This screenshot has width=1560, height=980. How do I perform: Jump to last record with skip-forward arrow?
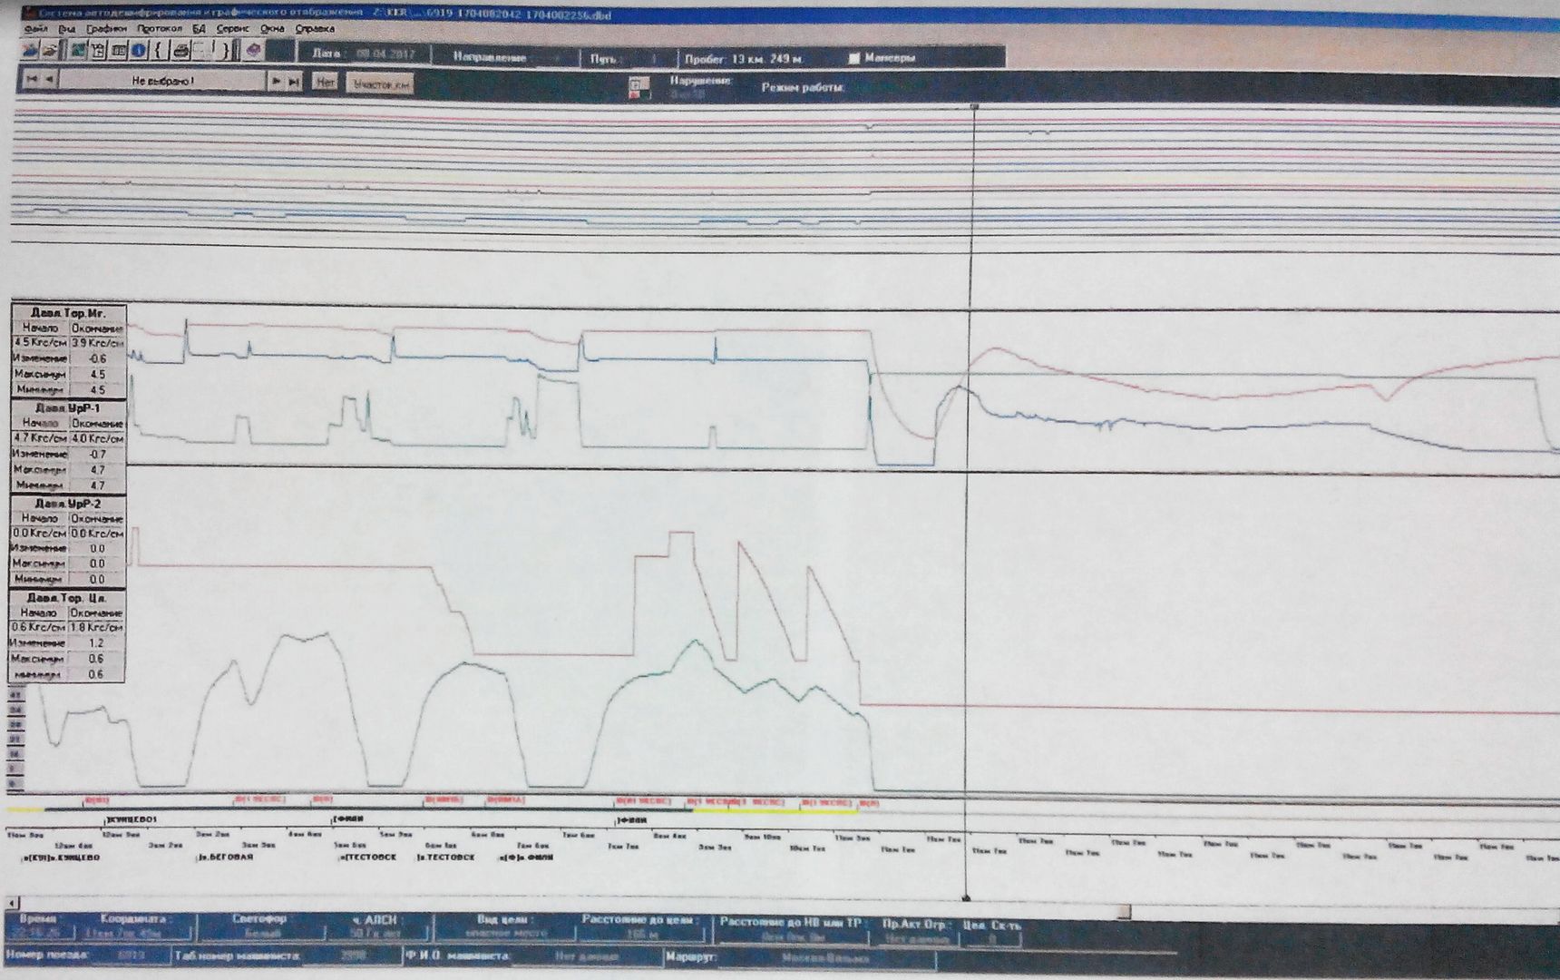294,82
